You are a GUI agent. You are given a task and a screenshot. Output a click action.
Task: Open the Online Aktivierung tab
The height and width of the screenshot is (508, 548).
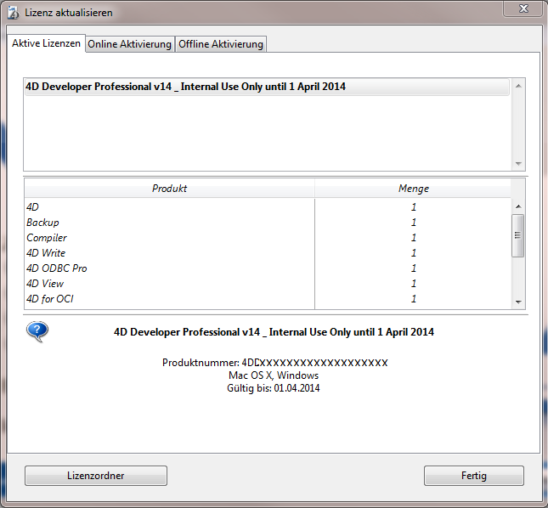(x=130, y=44)
